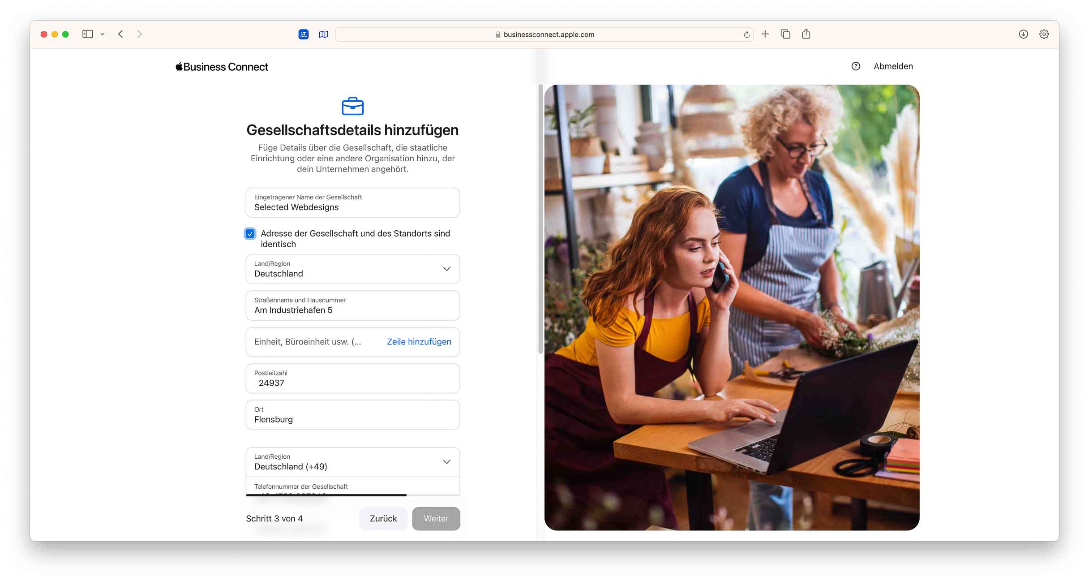Click the briefcase icon above the heading
This screenshot has width=1089, height=581.
pyautogui.click(x=353, y=106)
